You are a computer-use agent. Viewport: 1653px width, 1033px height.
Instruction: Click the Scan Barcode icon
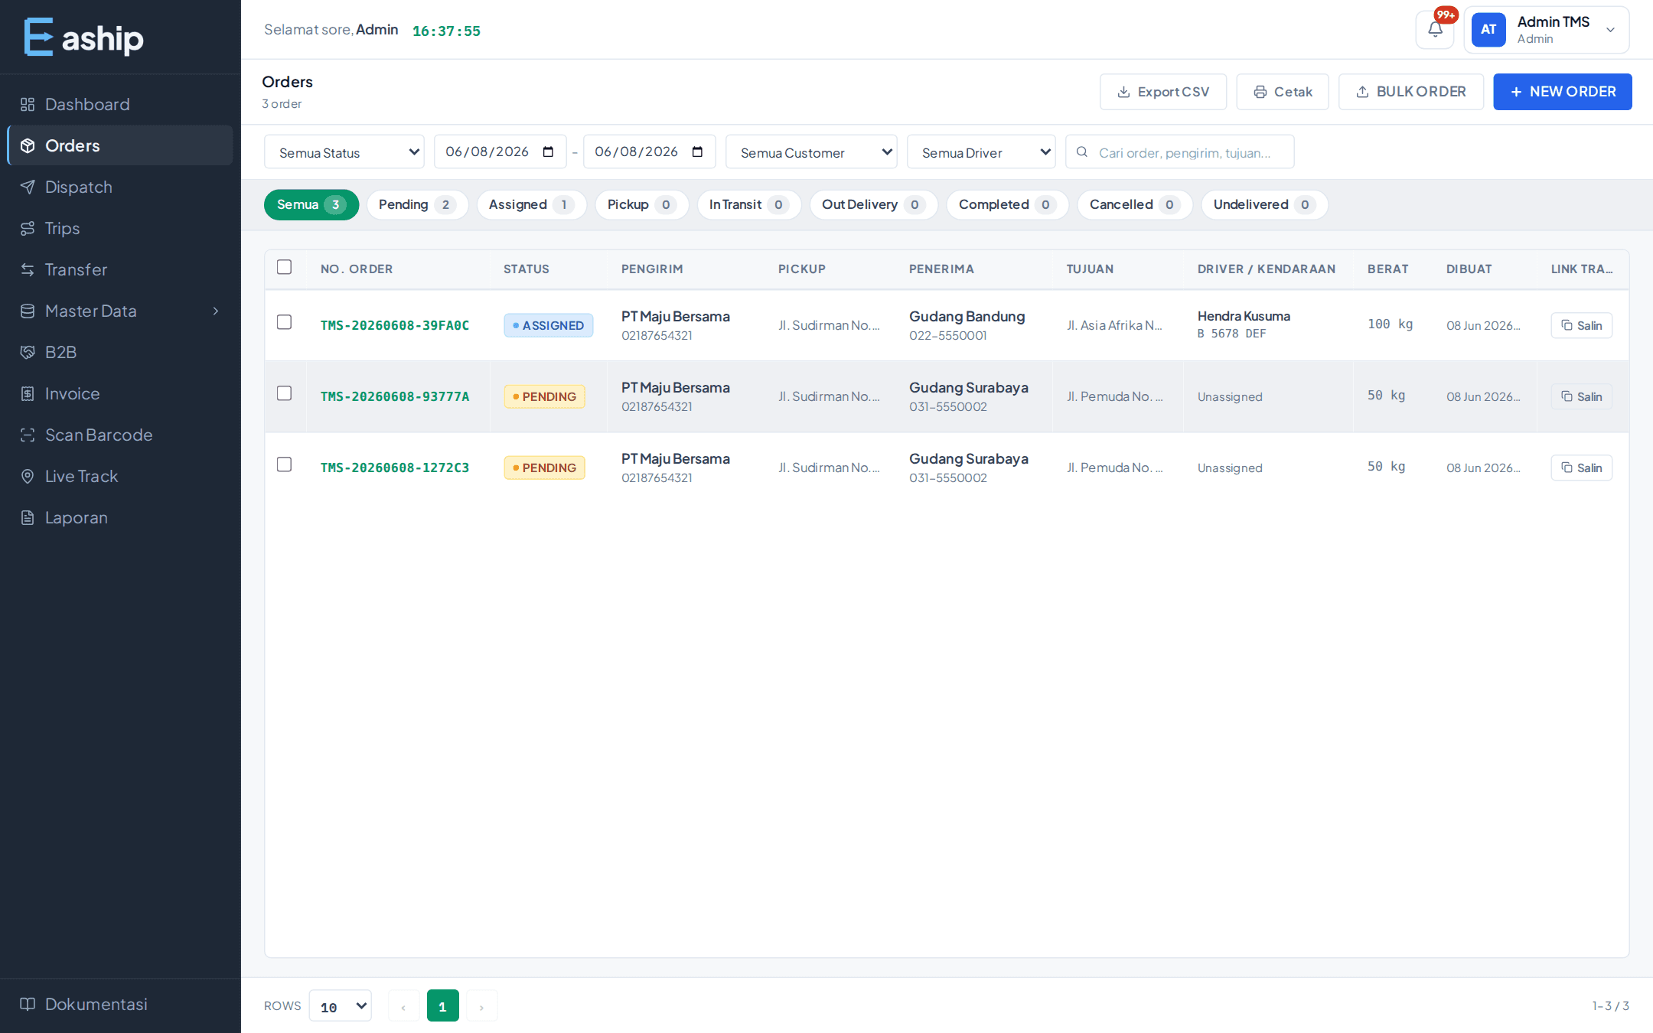click(x=28, y=435)
